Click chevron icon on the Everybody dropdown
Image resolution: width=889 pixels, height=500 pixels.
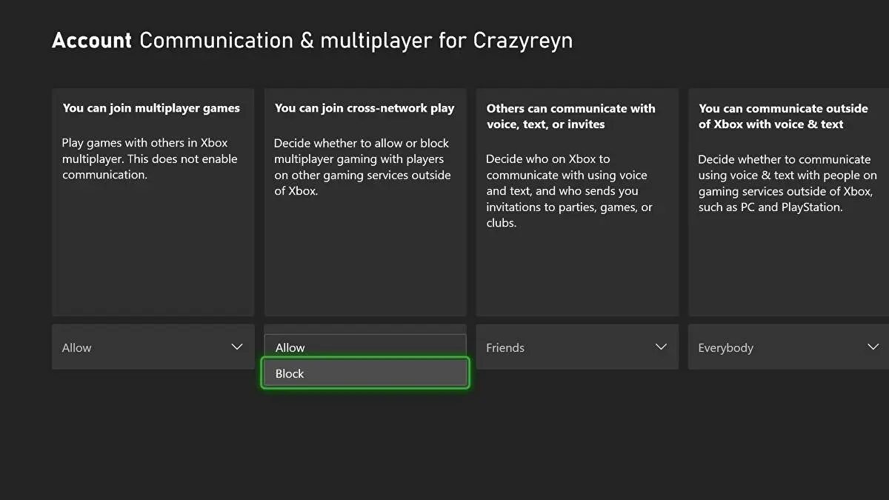pyautogui.click(x=873, y=347)
